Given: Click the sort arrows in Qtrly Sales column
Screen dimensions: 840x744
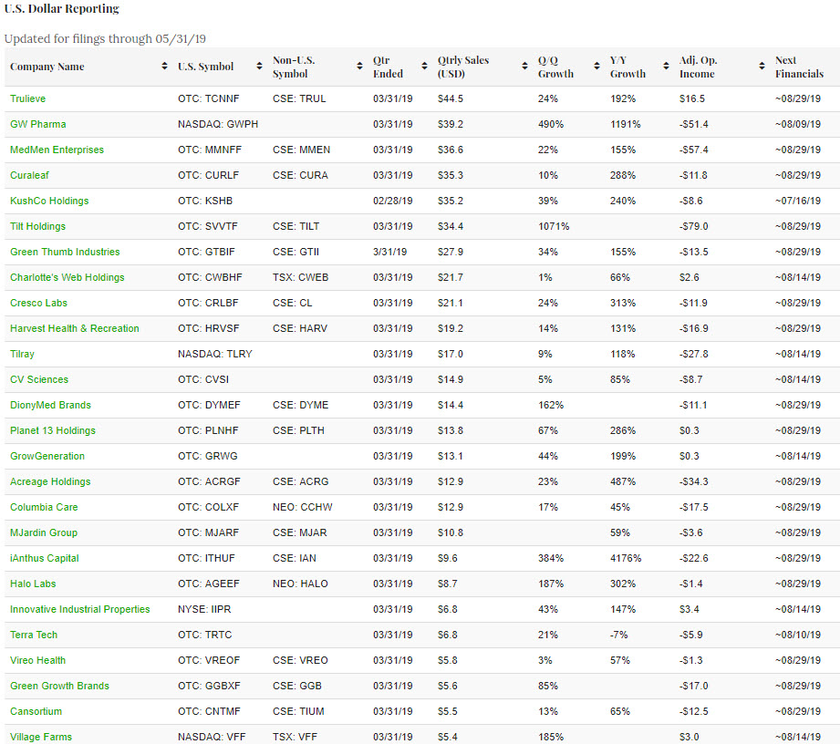Looking at the screenshot, I should [x=525, y=67].
